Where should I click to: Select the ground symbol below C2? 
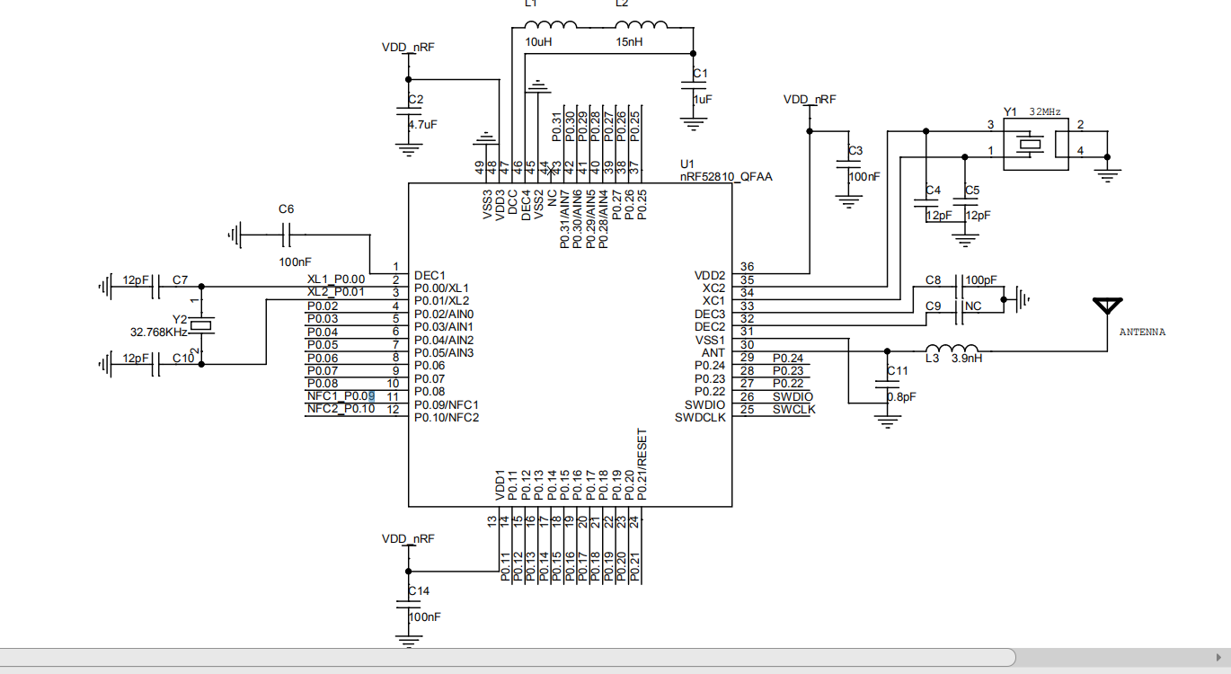point(410,149)
